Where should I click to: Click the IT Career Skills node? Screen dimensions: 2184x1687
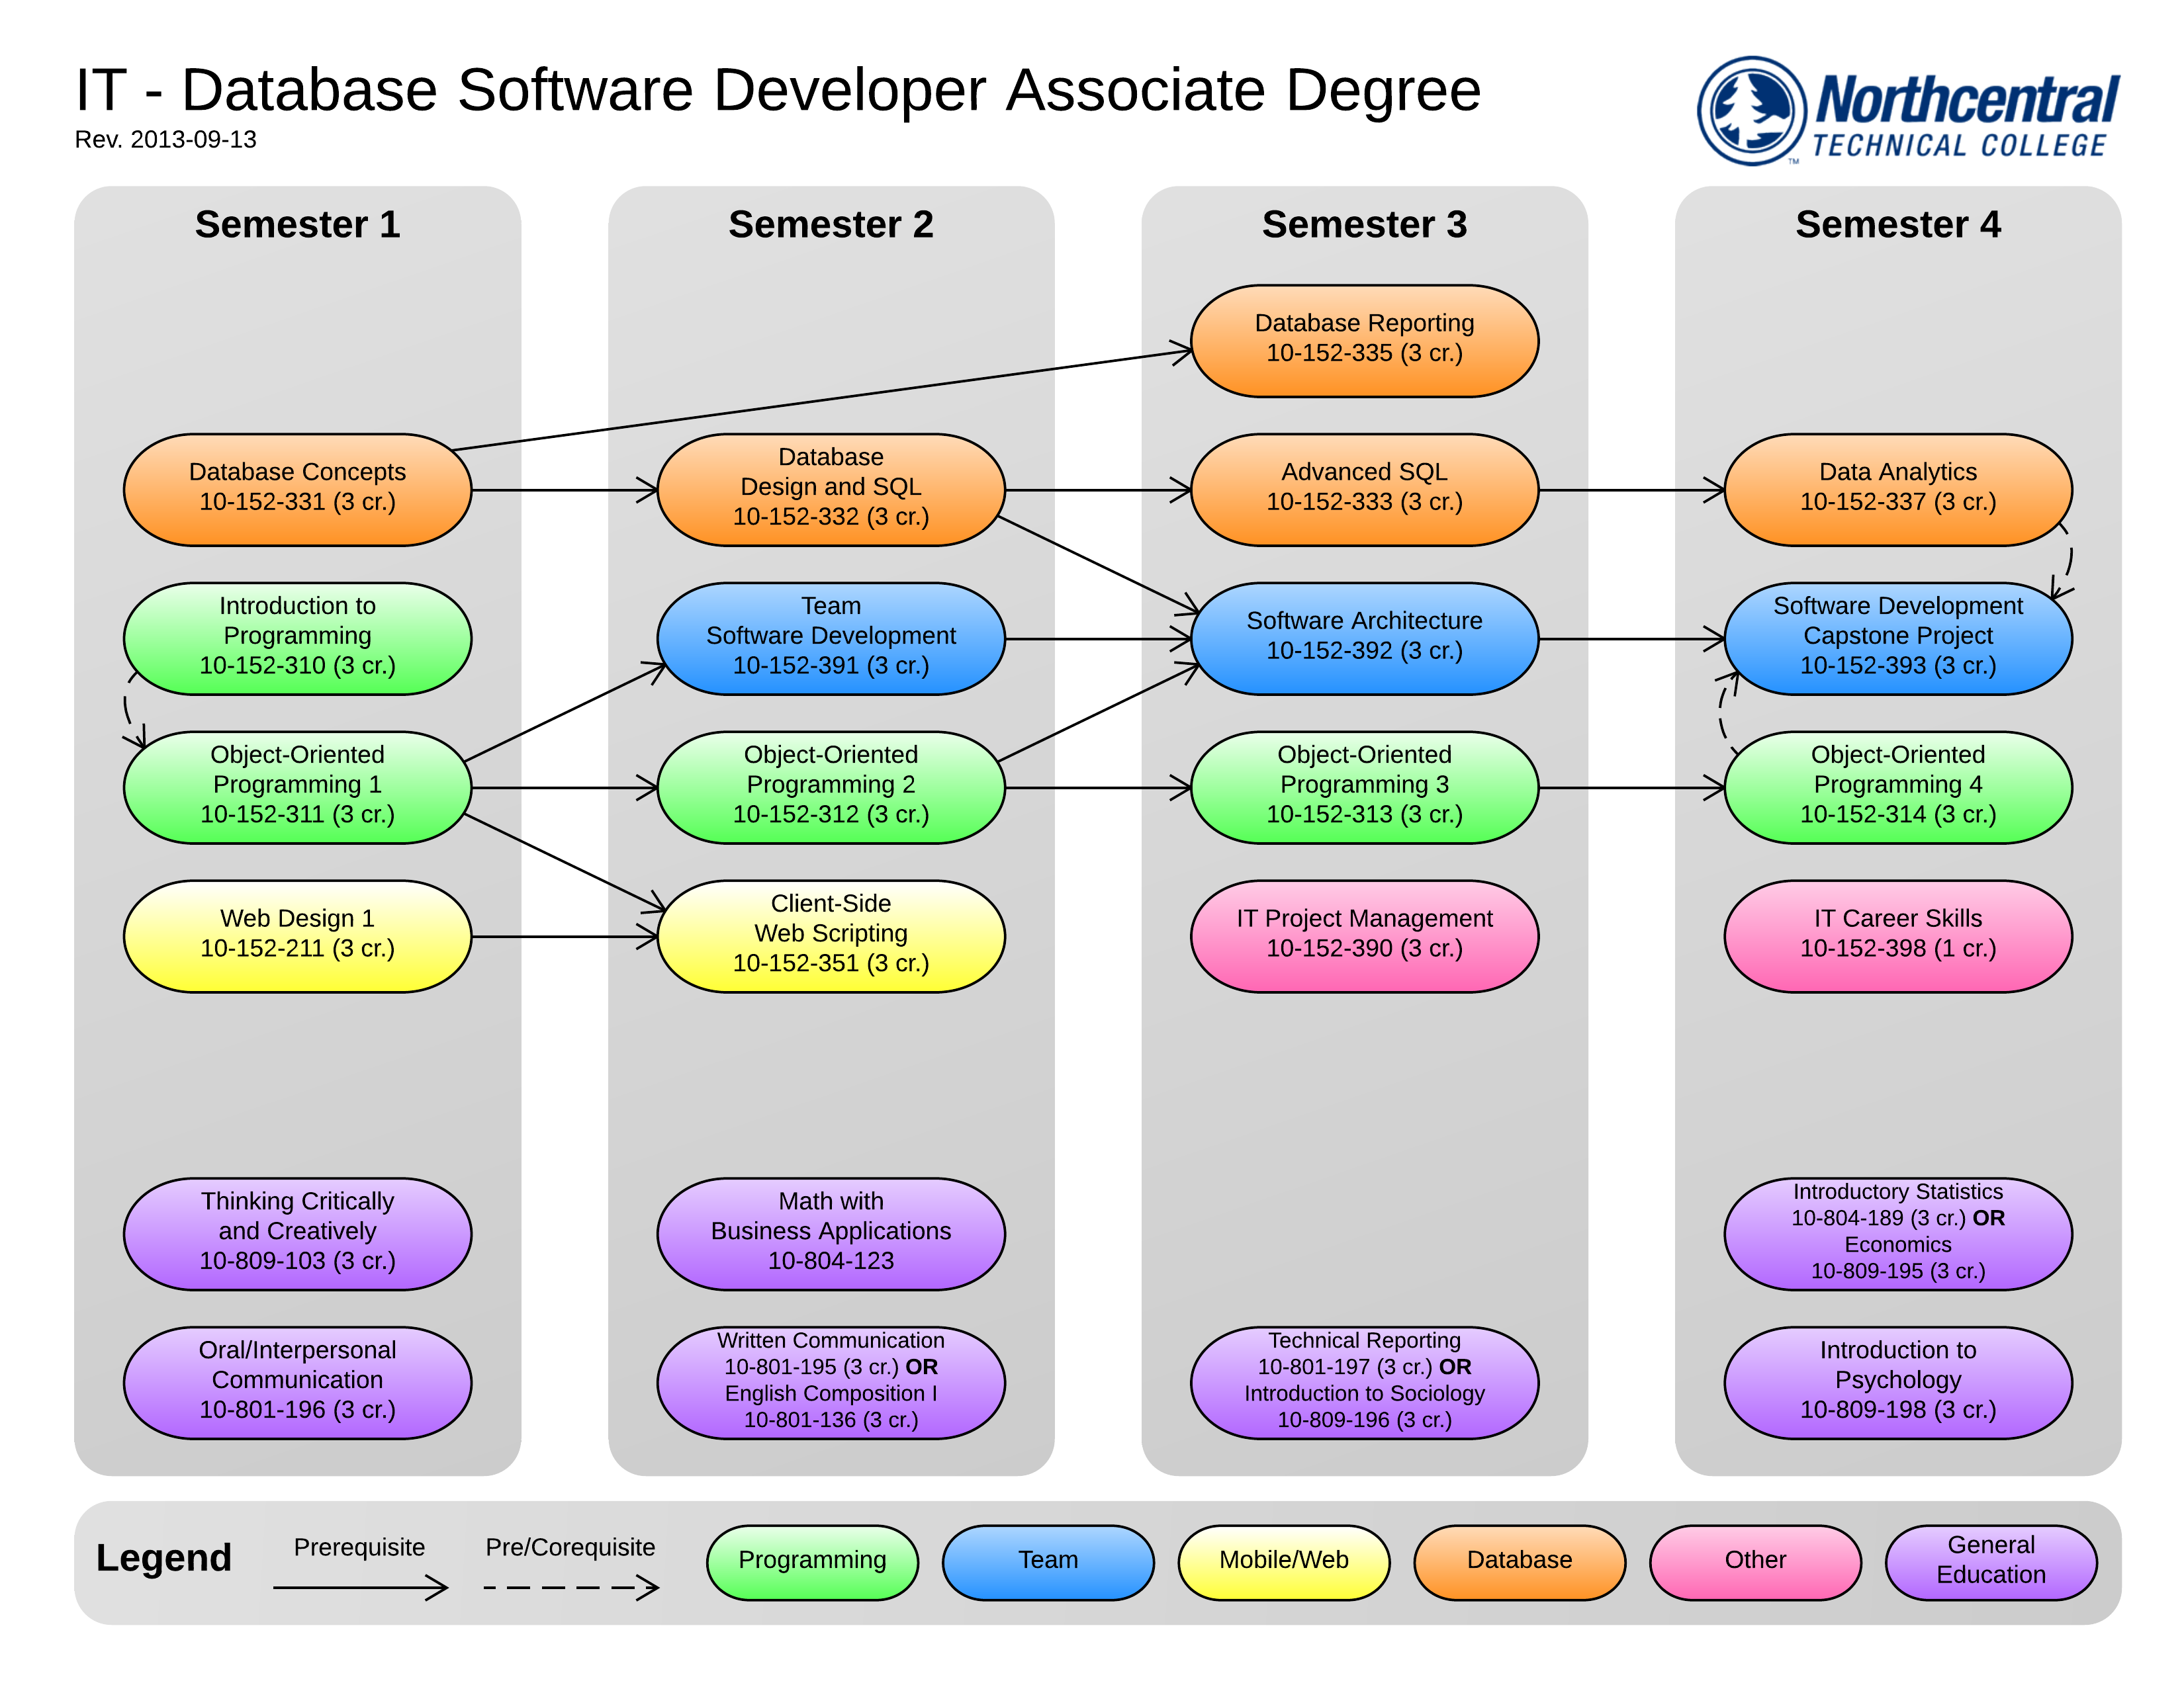(x=1897, y=935)
